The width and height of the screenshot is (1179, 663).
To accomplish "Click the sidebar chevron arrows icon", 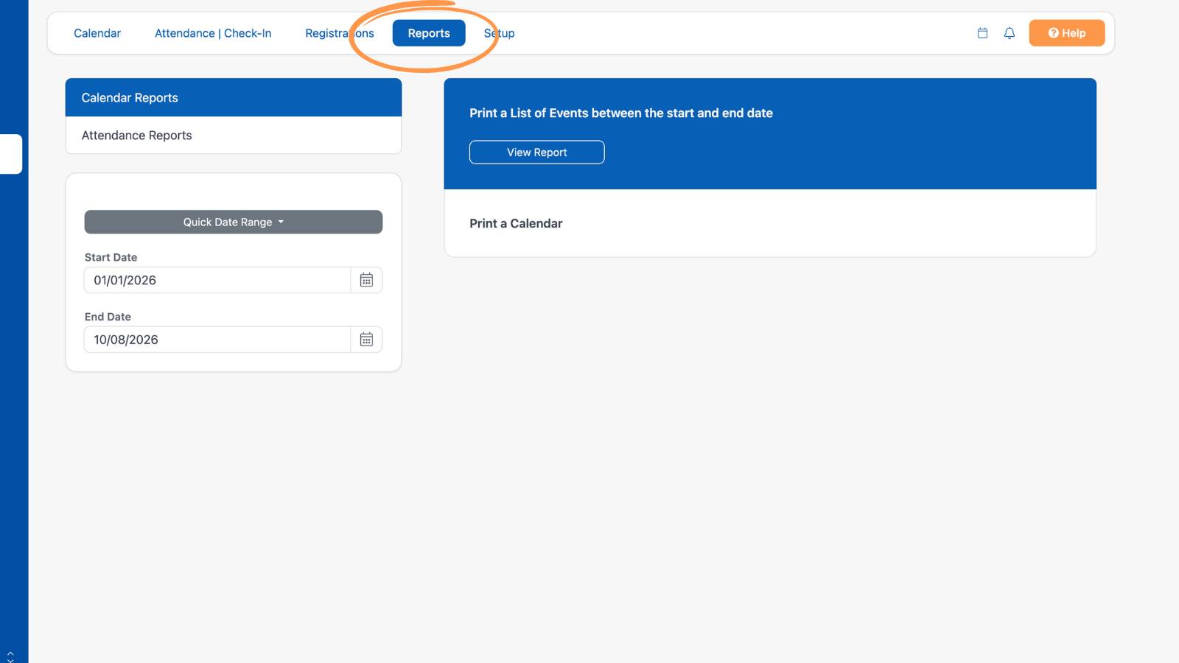I will (x=10, y=656).
